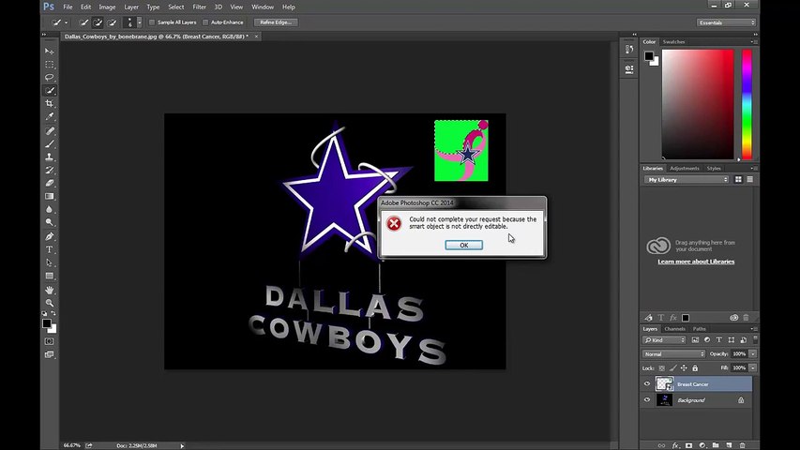Enable Auto-Enhance checkbox
The width and height of the screenshot is (800, 450).
click(x=205, y=22)
